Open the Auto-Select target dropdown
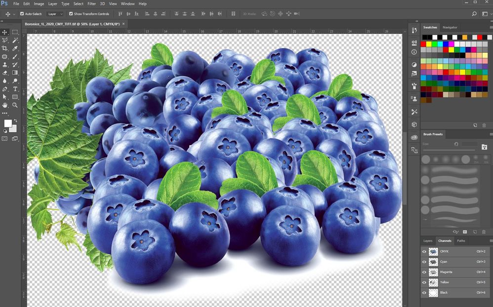 point(62,14)
